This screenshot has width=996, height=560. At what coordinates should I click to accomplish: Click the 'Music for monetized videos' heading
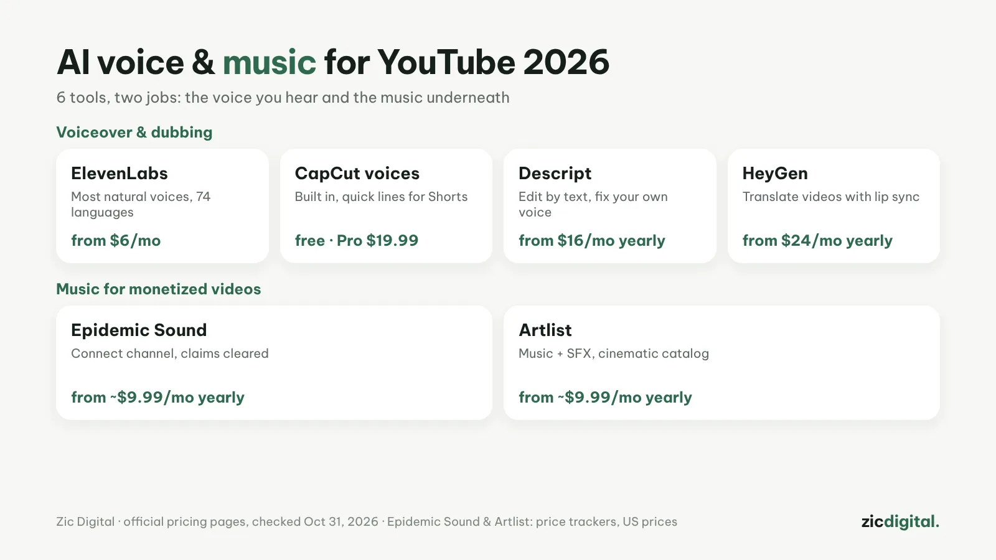coord(159,289)
